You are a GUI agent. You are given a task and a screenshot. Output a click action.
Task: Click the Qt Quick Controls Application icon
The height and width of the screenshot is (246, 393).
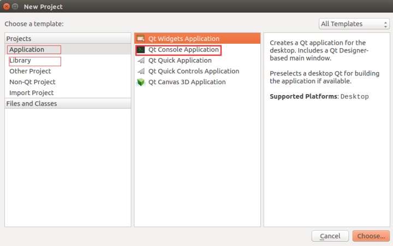(141, 71)
